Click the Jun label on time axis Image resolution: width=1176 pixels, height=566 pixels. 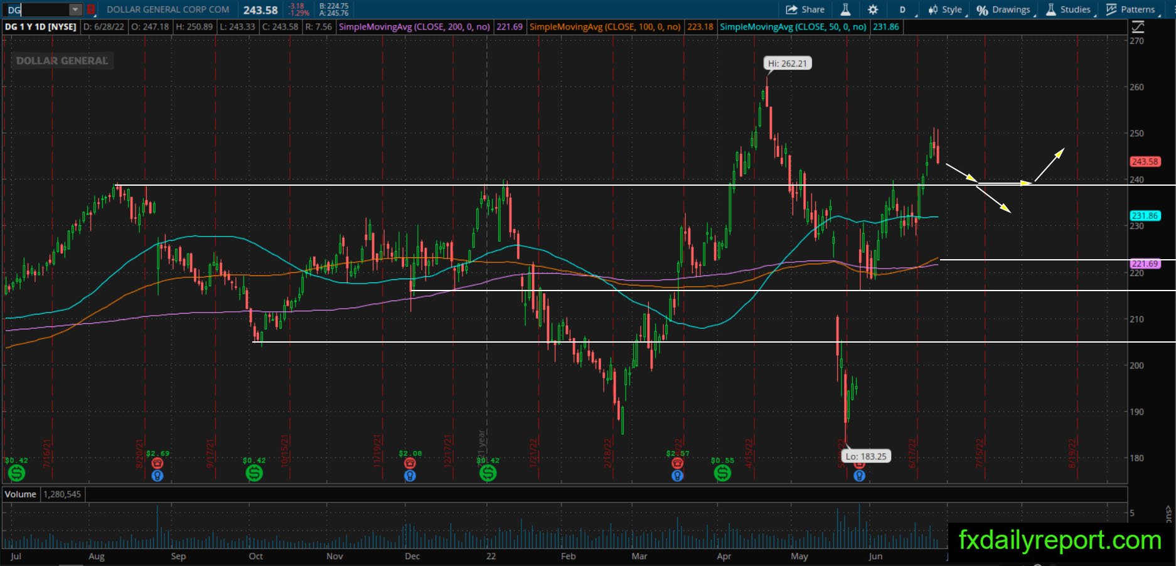click(x=875, y=556)
